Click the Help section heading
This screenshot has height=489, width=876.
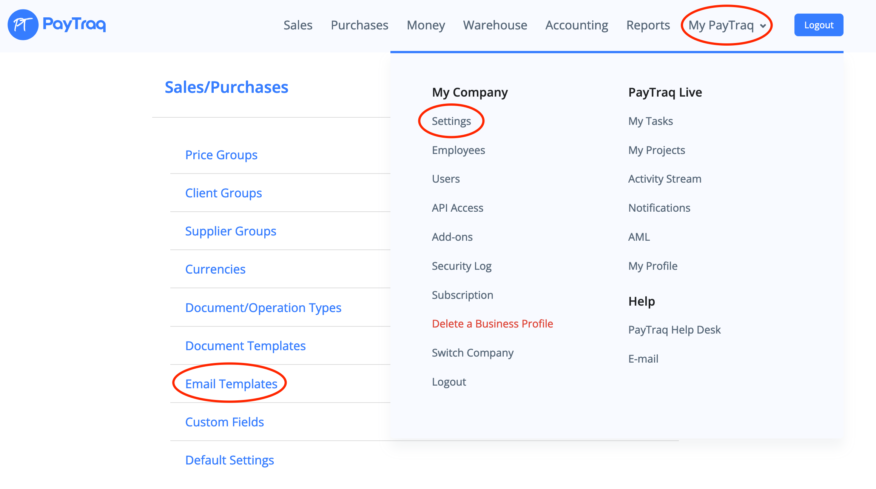point(642,301)
